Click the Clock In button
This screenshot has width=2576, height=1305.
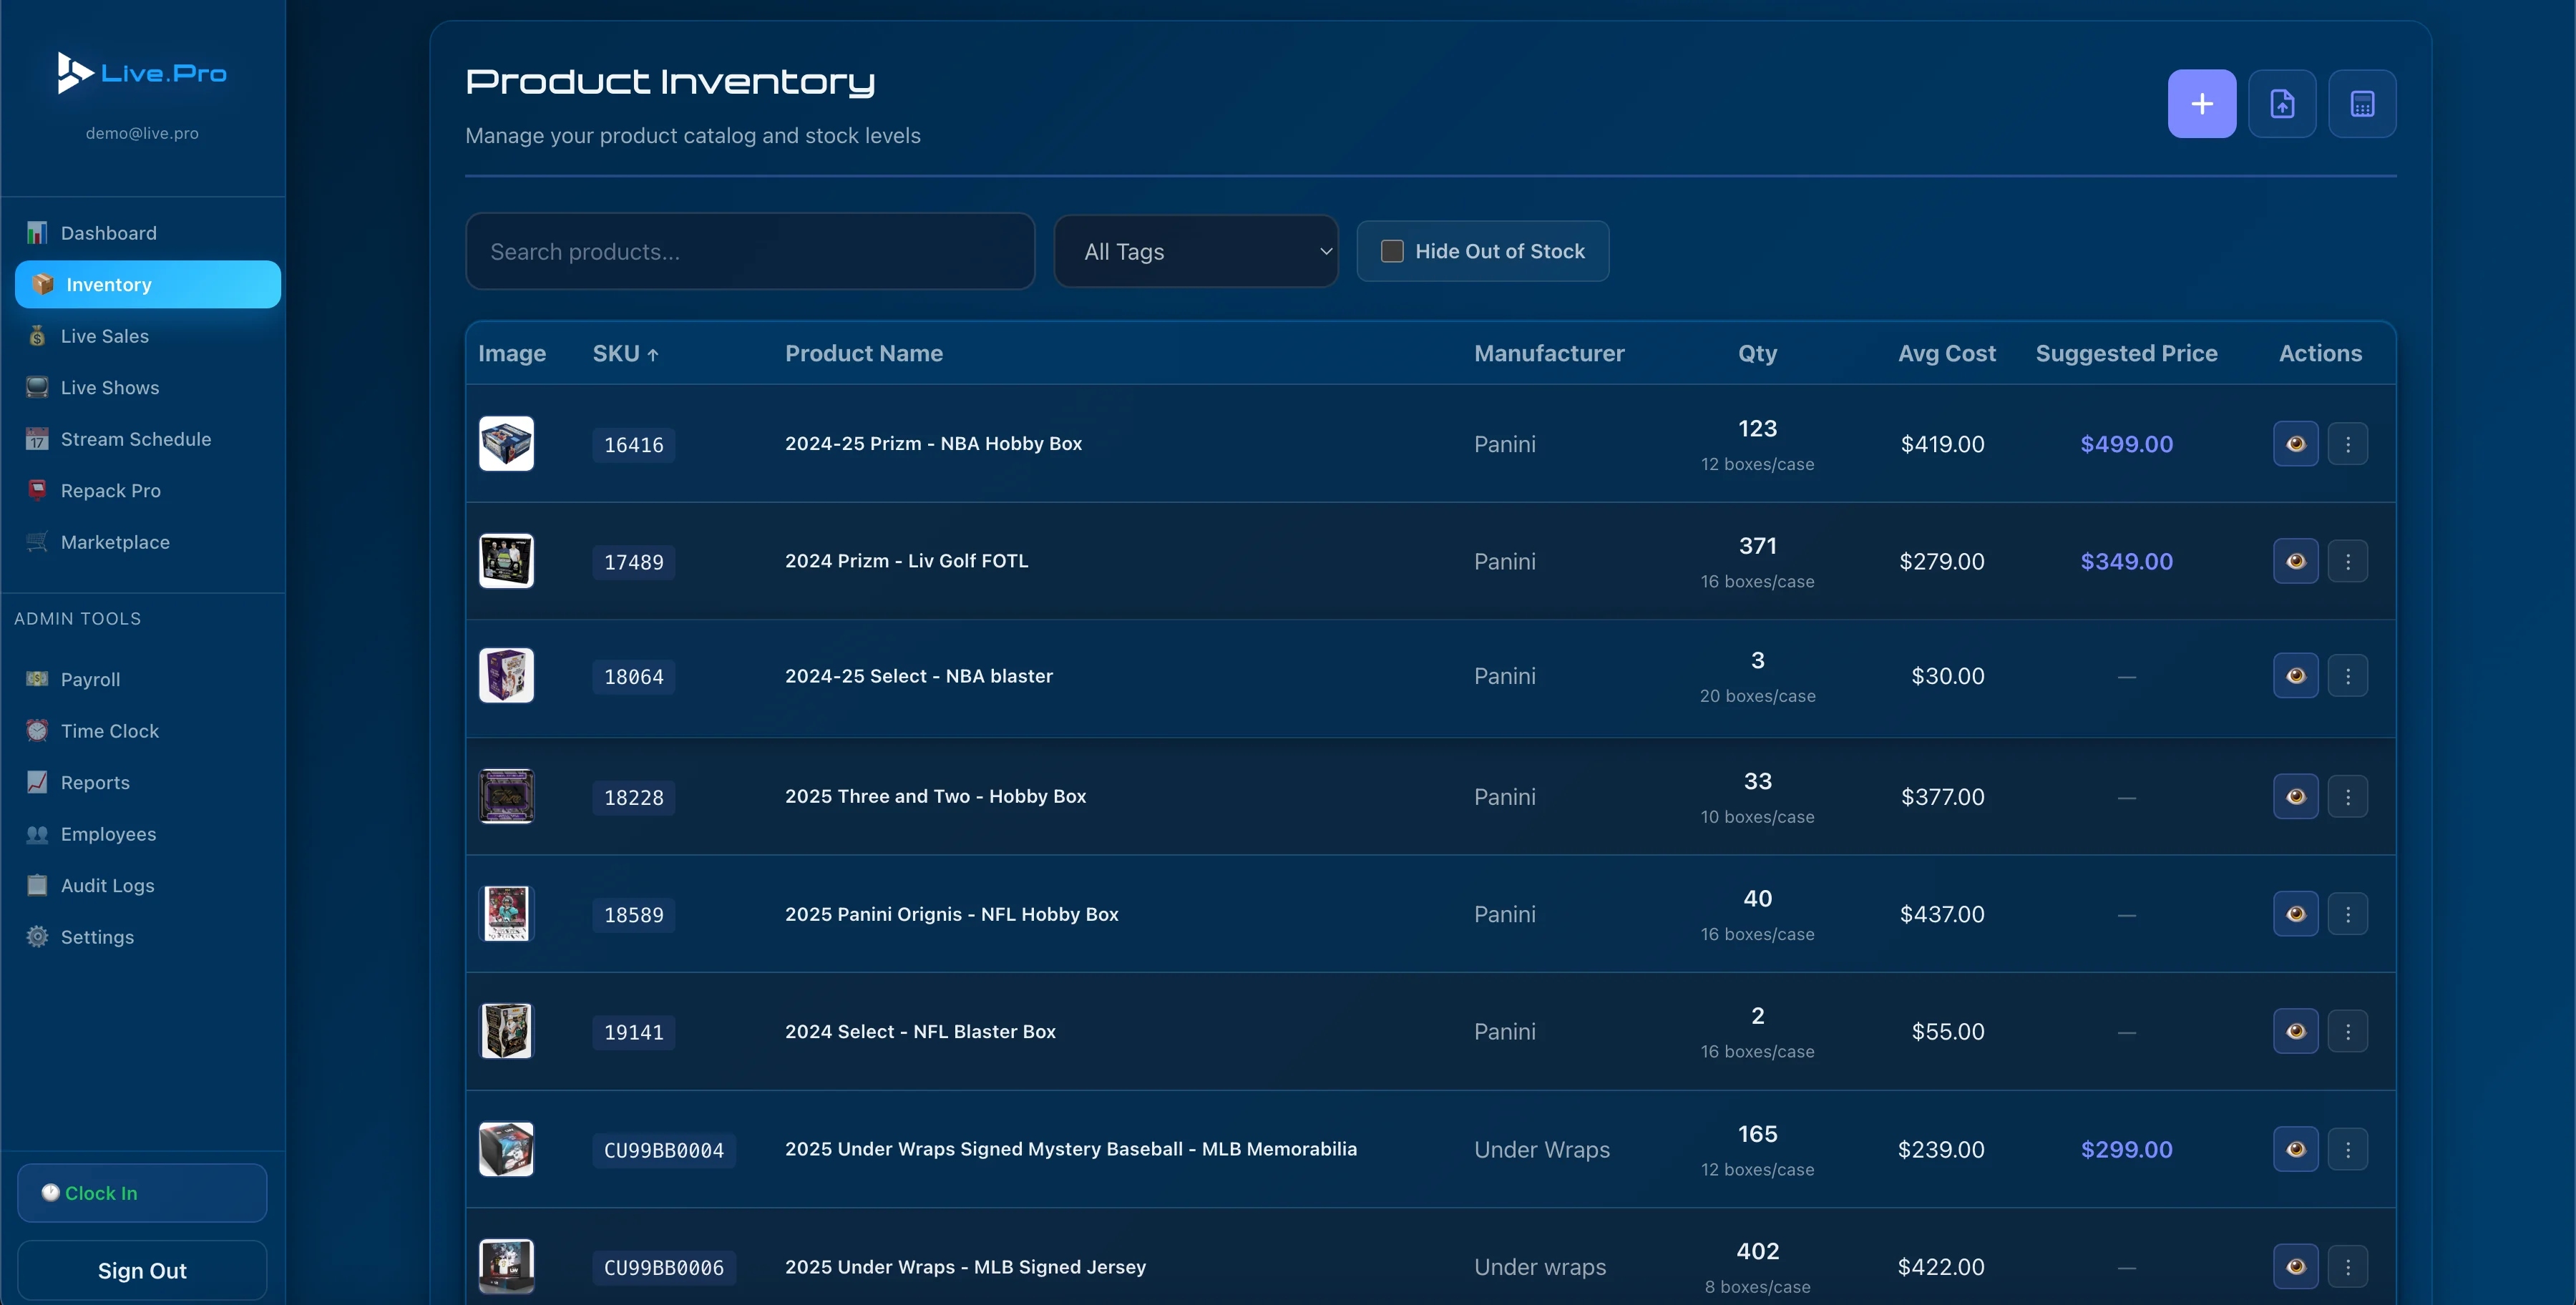tap(141, 1192)
